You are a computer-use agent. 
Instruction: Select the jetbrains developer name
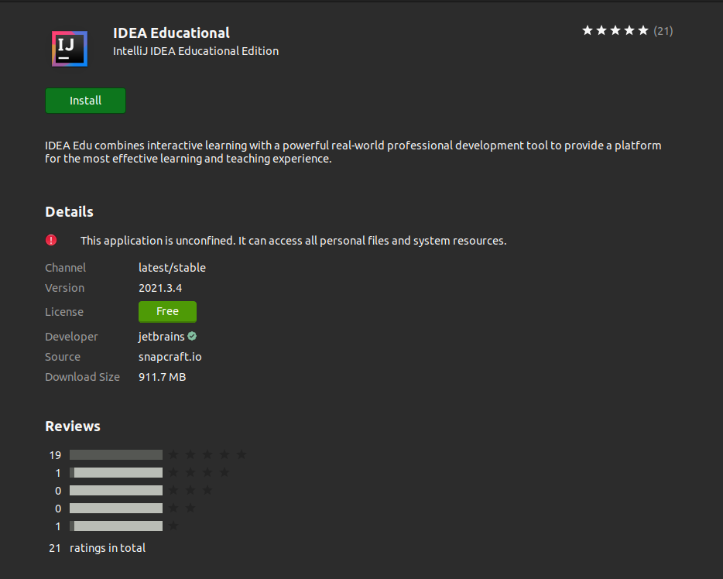coord(161,337)
